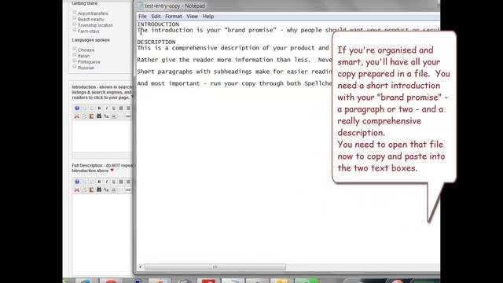Click the red cut scissors in Full Description editor
The height and width of the screenshot is (283, 503).
[77, 189]
